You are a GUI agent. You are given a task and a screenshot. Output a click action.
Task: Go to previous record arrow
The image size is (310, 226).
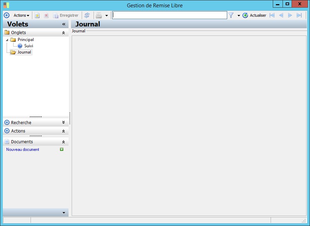pyautogui.click(x=281, y=15)
